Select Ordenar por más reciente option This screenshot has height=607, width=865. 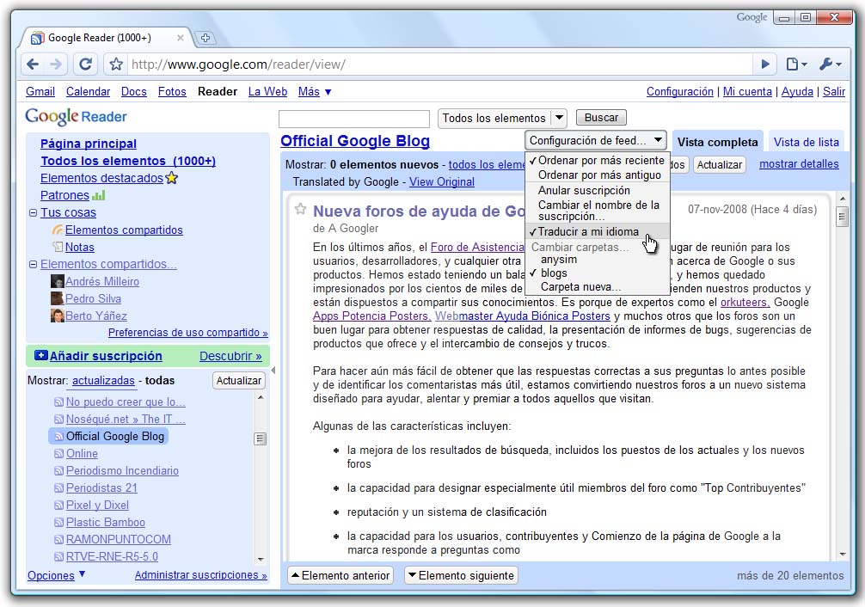click(x=598, y=160)
